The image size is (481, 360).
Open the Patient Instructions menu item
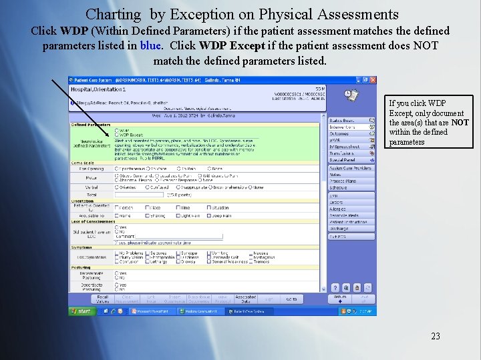(x=351, y=222)
